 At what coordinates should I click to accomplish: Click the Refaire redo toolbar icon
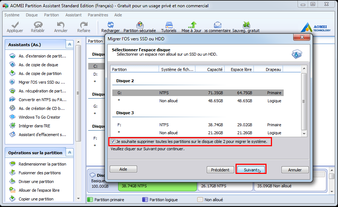pyautogui.click(x=83, y=25)
